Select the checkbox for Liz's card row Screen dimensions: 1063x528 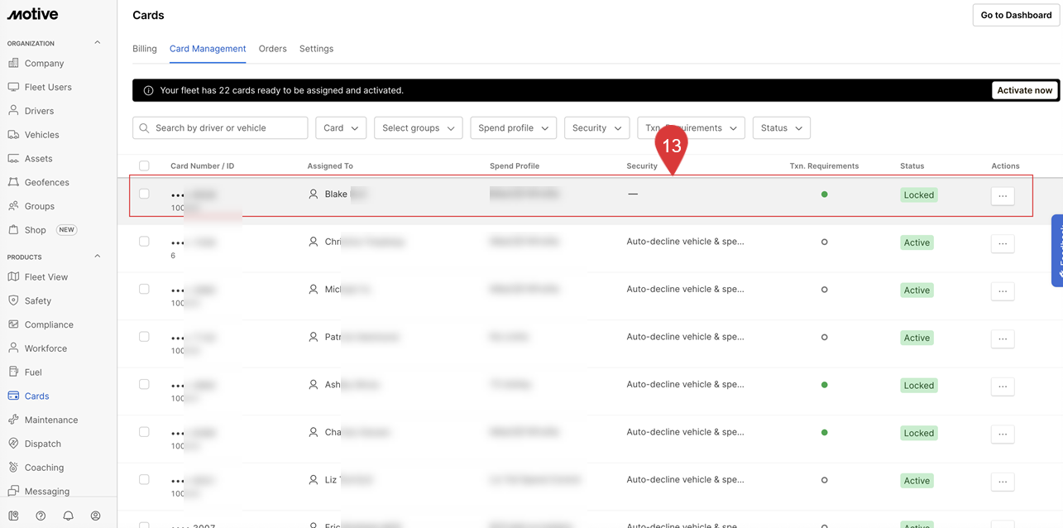coord(144,479)
